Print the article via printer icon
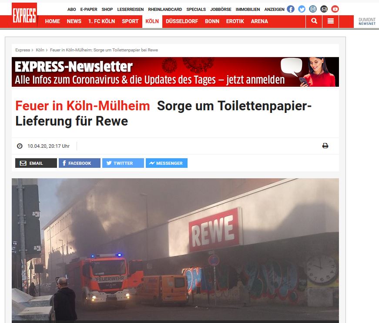The image size is (379, 323). (x=325, y=146)
